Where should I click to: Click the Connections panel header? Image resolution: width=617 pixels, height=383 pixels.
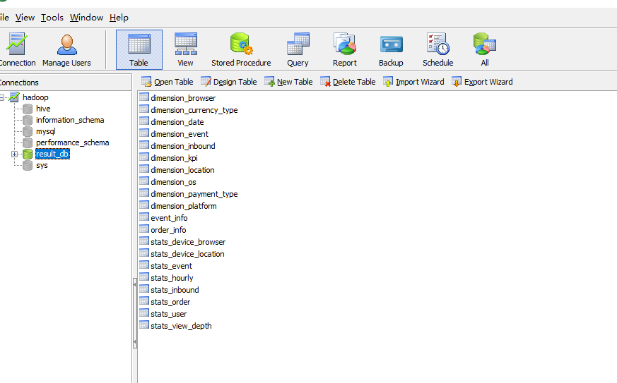[x=65, y=83]
